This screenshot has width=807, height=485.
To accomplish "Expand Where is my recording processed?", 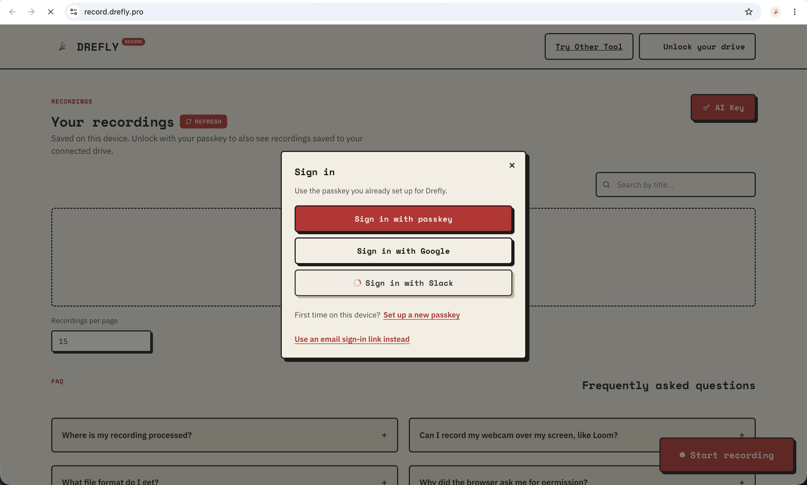I will [x=224, y=435].
